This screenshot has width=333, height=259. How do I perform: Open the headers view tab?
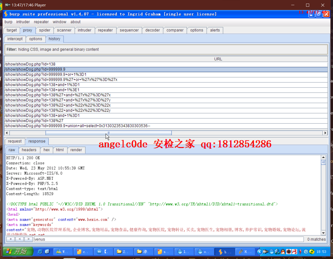coord(29,150)
